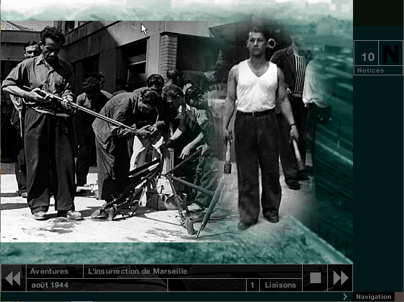Stop playback with the square button
404x302 pixels.
[315, 278]
